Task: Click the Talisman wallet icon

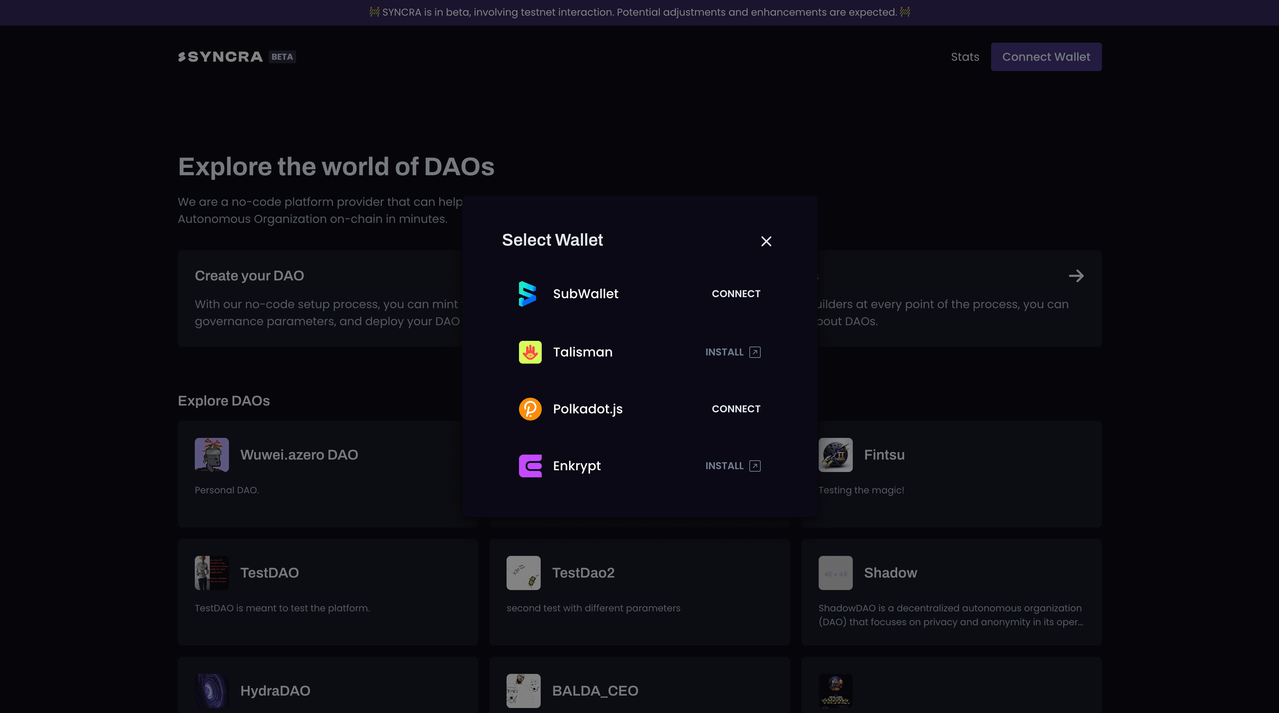Action: [x=530, y=352]
